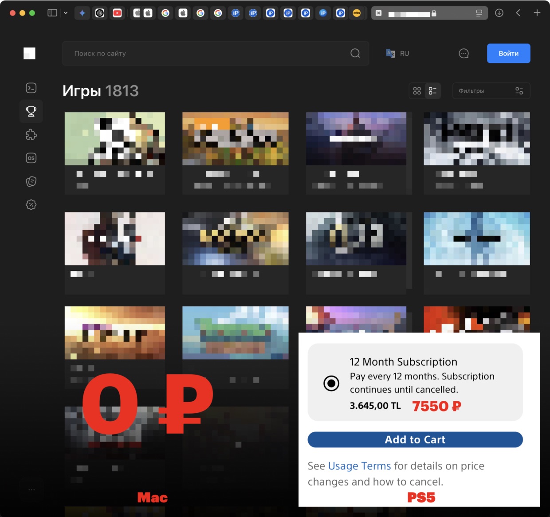Select the OS sidebar icon
The height and width of the screenshot is (517, 550).
[x=31, y=158]
